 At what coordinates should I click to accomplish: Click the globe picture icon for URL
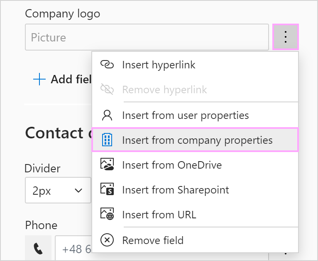tap(107, 214)
